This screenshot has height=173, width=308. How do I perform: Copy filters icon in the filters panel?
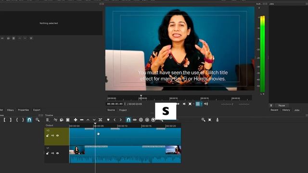[8, 38]
